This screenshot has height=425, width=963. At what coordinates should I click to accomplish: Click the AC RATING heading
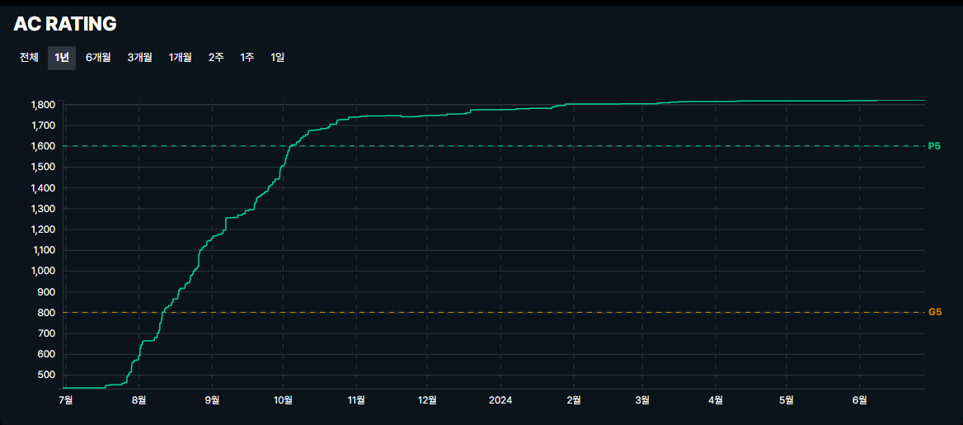click(x=65, y=24)
